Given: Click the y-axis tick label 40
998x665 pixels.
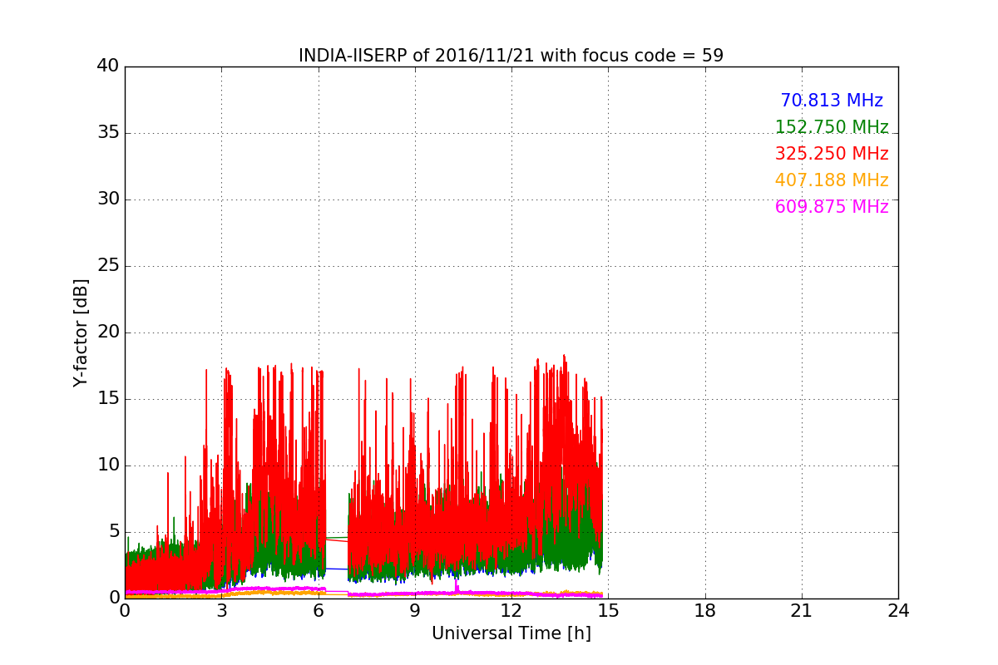Looking at the screenshot, I should (108, 66).
